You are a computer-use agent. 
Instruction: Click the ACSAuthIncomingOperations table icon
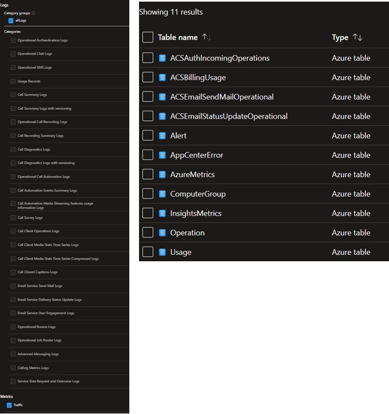click(162, 58)
